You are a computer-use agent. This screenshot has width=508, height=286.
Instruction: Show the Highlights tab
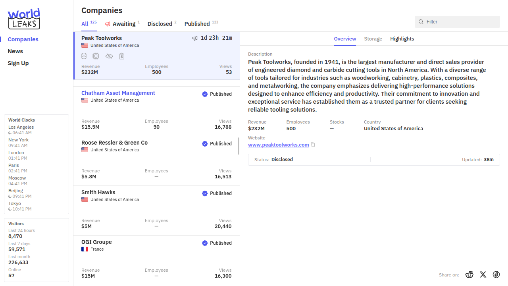402,39
